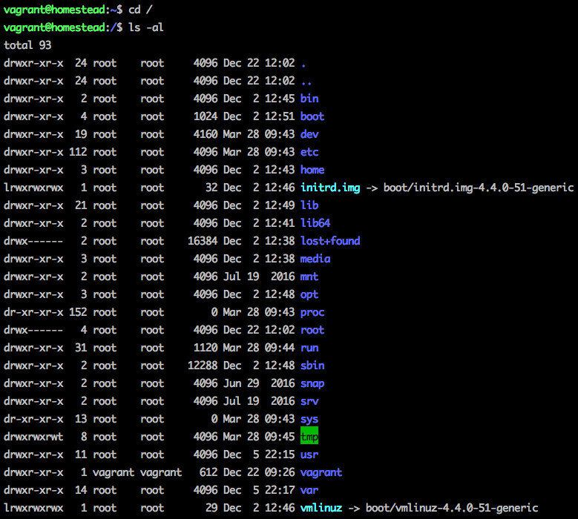Image resolution: width=578 pixels, height=519 pixels.
Task: Select the 'var' directory name
Action: point(309,490)
